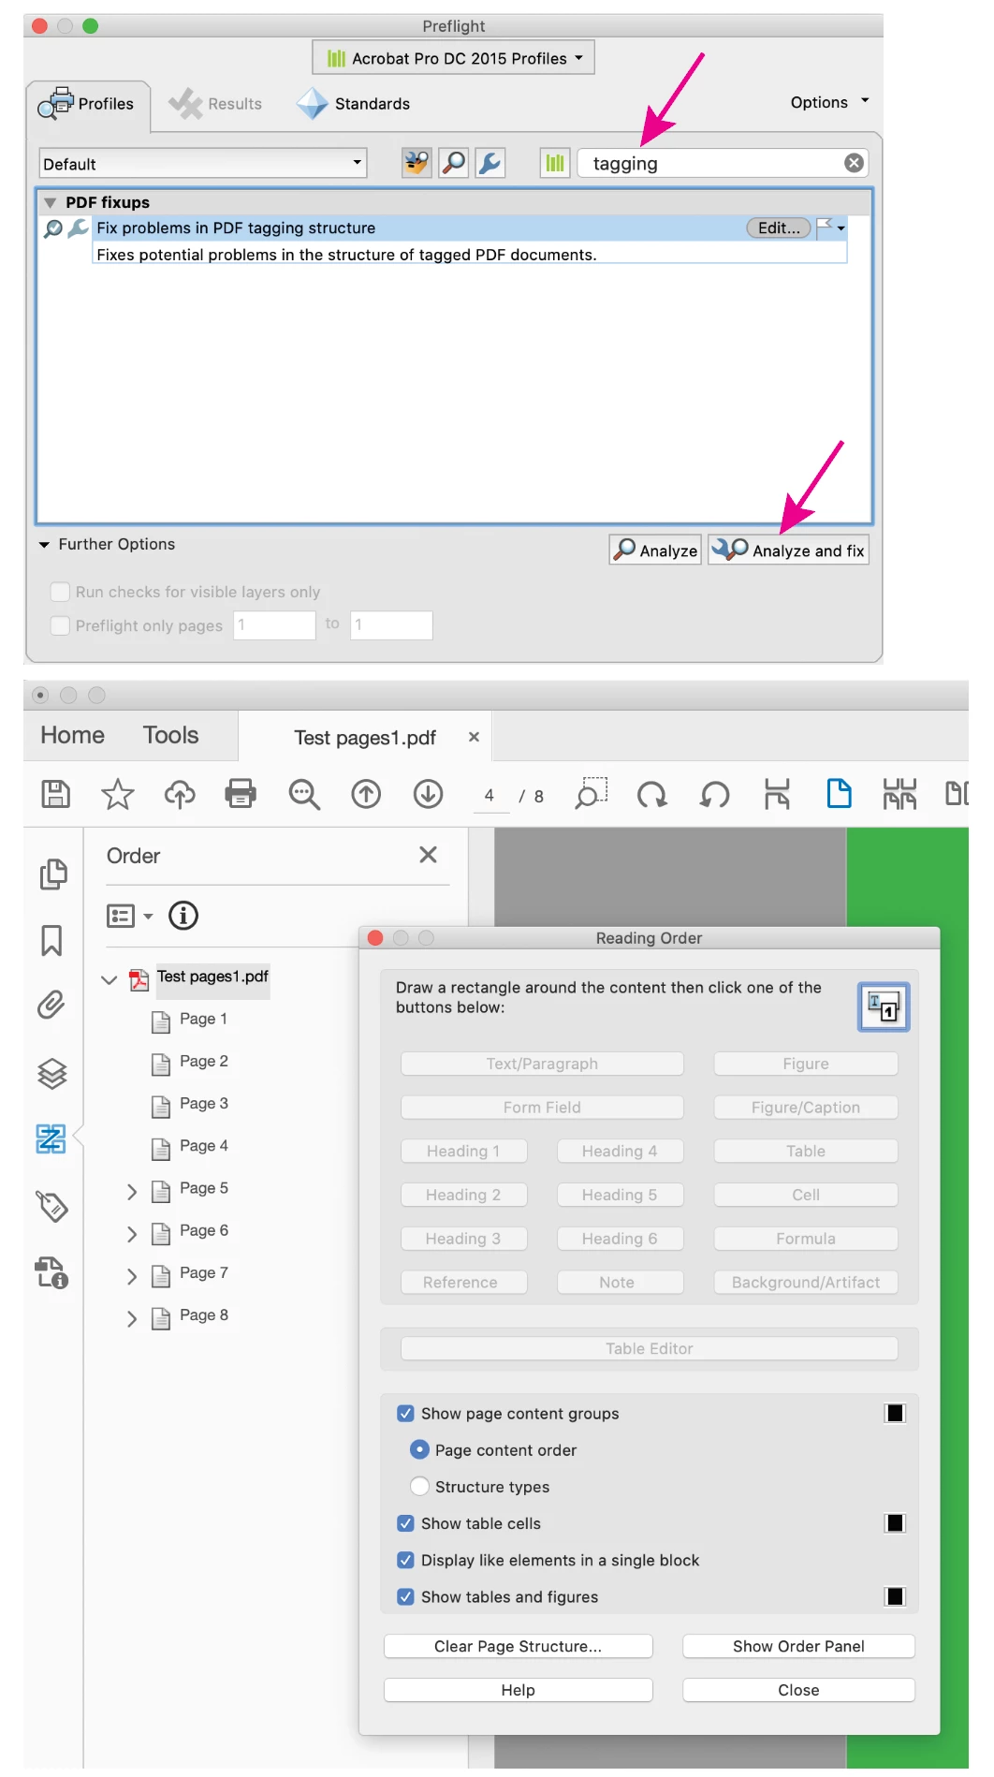Click the Analyze and fix button
Viewport: 994px width, 1777px height.
tap(788, 550)
